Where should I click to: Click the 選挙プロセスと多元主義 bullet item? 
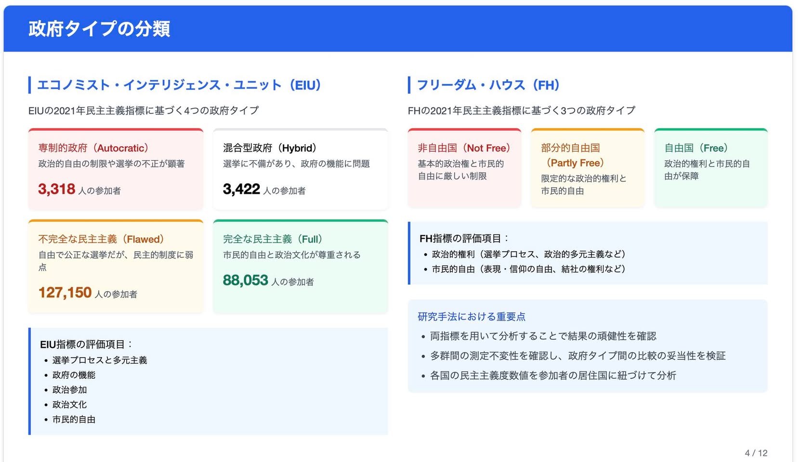pyautogui.click(x=100, y=360)
